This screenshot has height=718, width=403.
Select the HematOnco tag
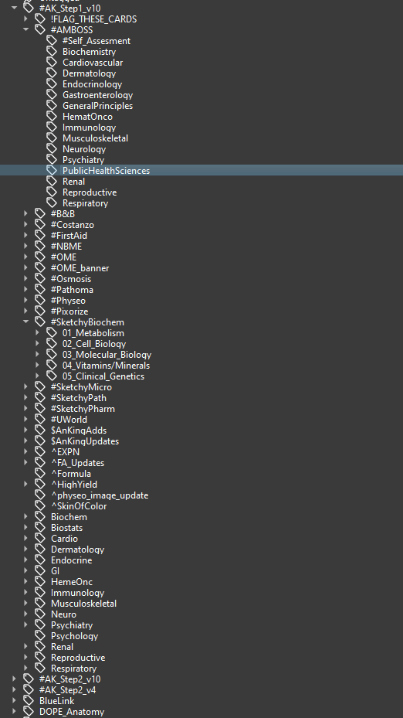[87, 116]
